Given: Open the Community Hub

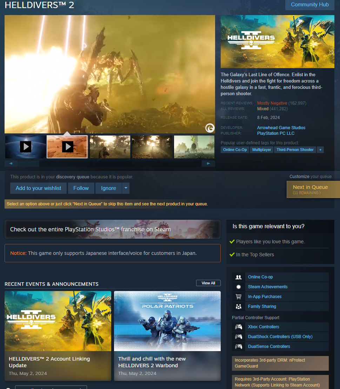Looking at the screenshot, I should [x=309, y=5].
